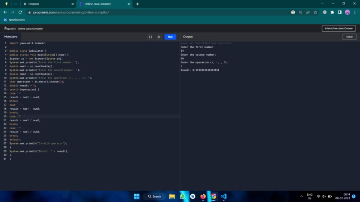The image size is (360, 202).
Task: Open the muted volume icon
Action: coord(324,197)
